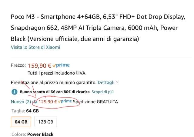Expand the Dettagli chevron arrow
The height and width of the screenshot is (137, 194).
[117, 82]
